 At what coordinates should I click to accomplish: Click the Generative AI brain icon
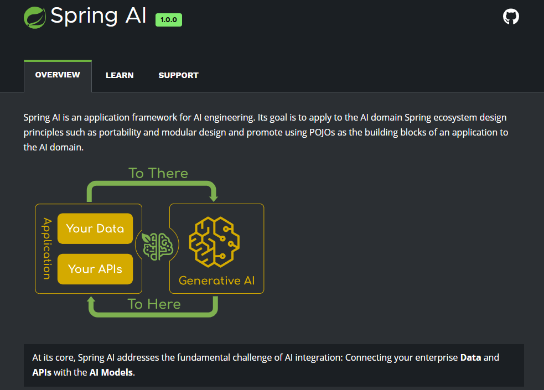tap(214, 242)
